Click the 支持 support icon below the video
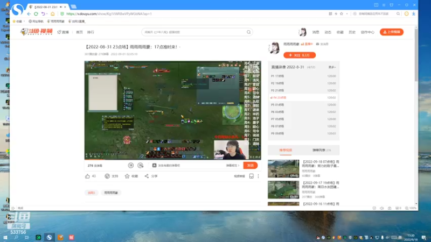Image resolution: width=431 pixels, height=242 pixels. 107,176
